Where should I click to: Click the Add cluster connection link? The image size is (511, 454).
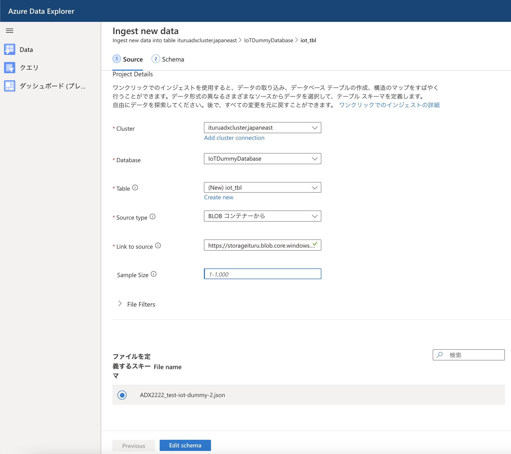coord(234,138)
